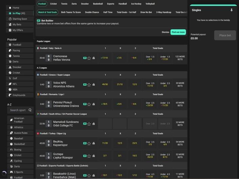Screen dimensions: 239x179
Task: Star the Beşiktaş vs Kayserispor match
Action: point(89,143)
